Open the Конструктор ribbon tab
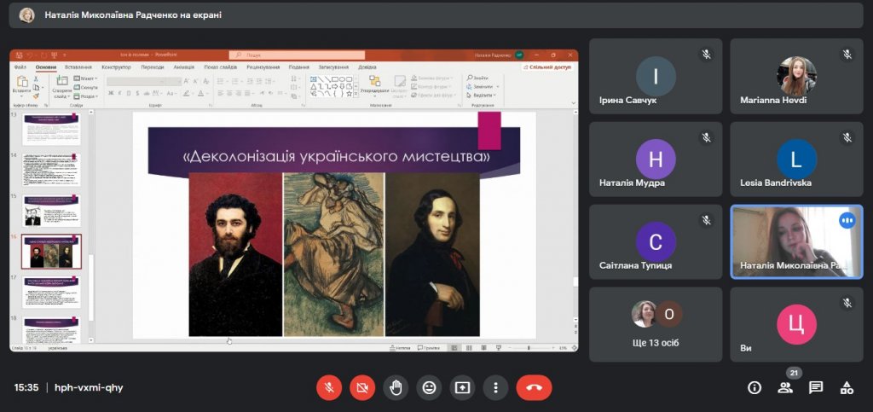Viewport: 873px width, 412px height. pos(116,67)
